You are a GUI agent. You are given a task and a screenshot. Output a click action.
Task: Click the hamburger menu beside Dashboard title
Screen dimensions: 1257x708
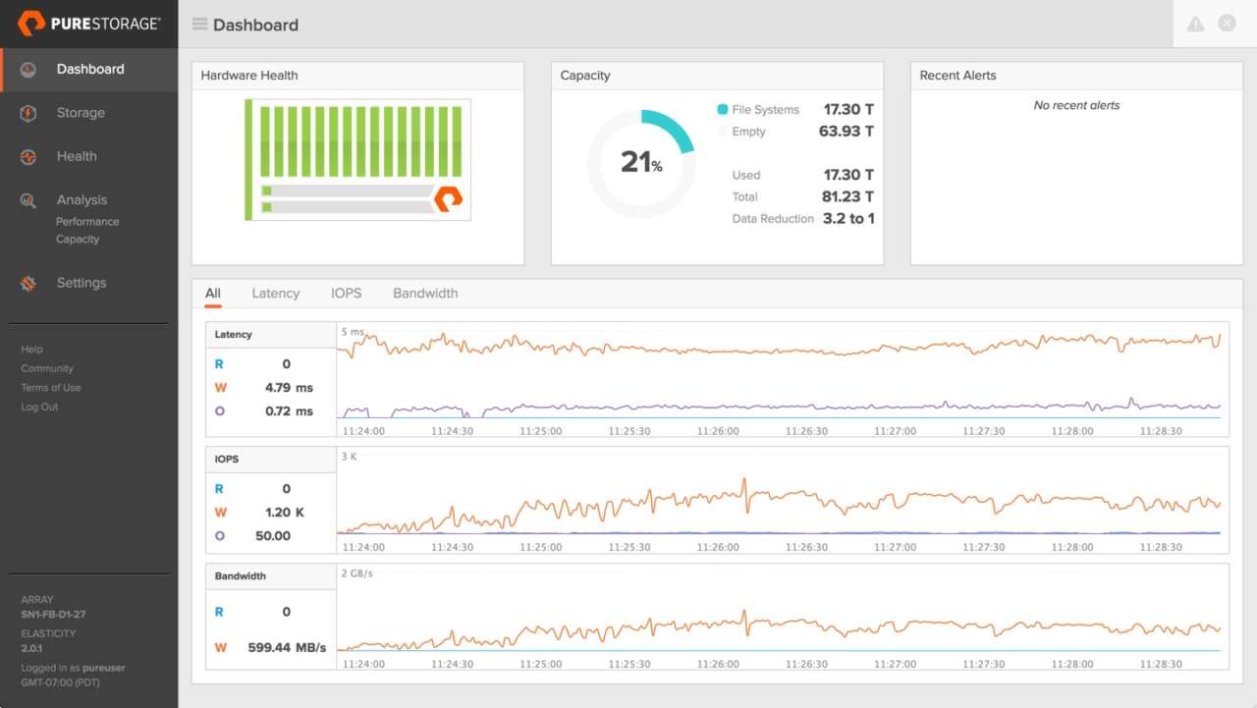(x=197, y=25)
